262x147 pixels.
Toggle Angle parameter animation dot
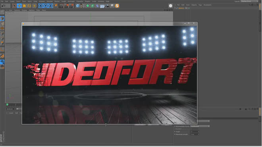click(175, 132)
